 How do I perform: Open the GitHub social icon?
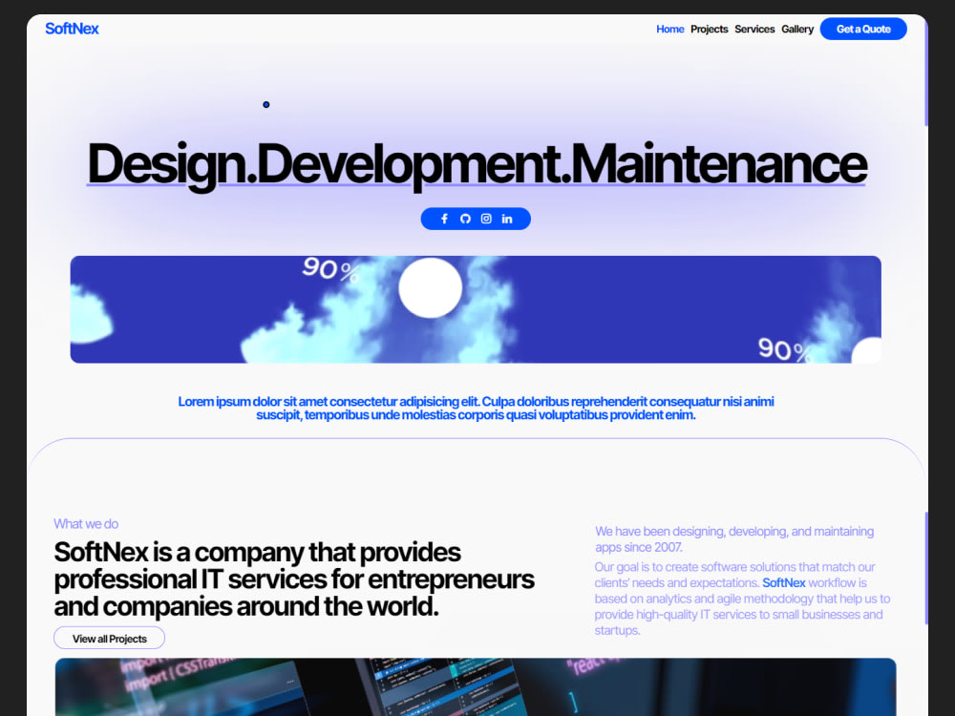coord(465,219)
